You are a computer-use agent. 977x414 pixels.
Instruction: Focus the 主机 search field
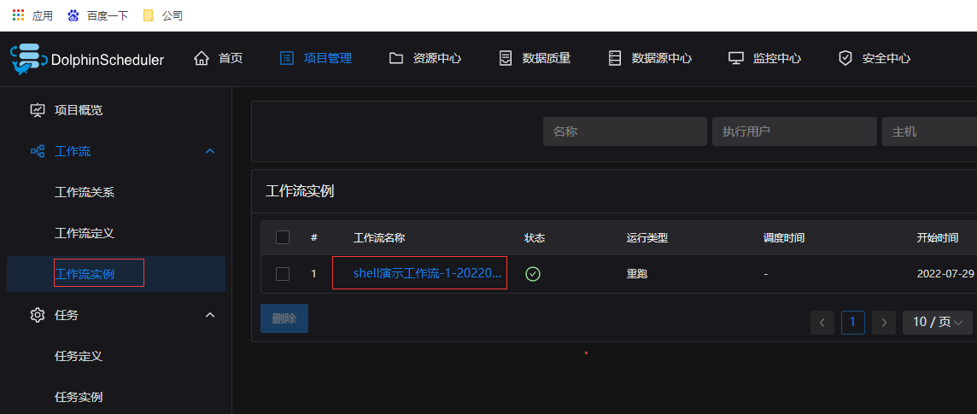(x=930, y=131)
